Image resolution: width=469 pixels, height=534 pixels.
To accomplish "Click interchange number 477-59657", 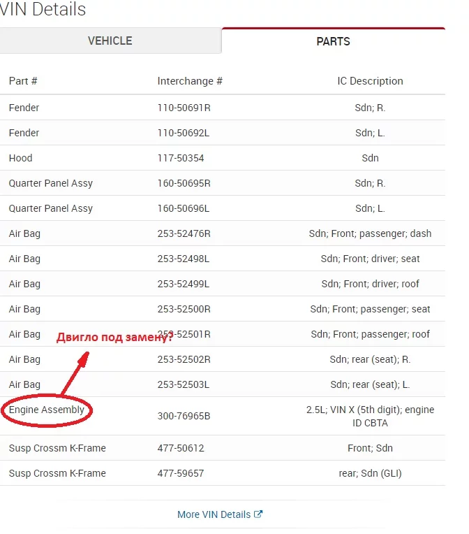I will point(181,473).
